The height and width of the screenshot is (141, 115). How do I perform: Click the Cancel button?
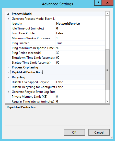[99, 132]
